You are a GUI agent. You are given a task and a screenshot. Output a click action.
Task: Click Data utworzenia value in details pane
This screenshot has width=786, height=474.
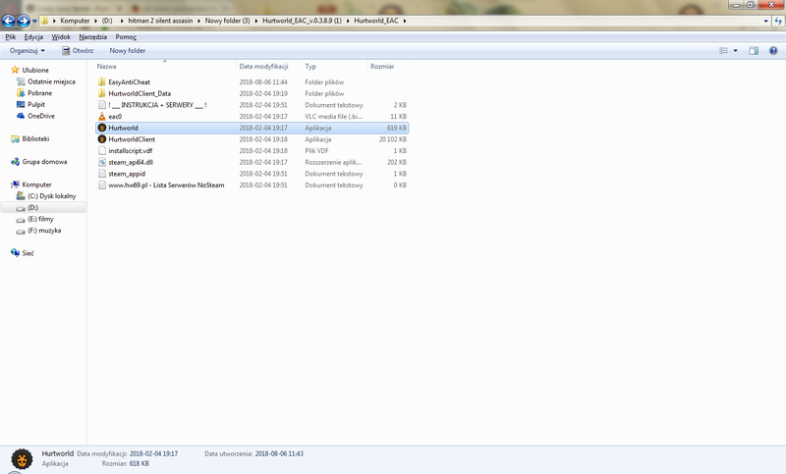pos(279,453)
